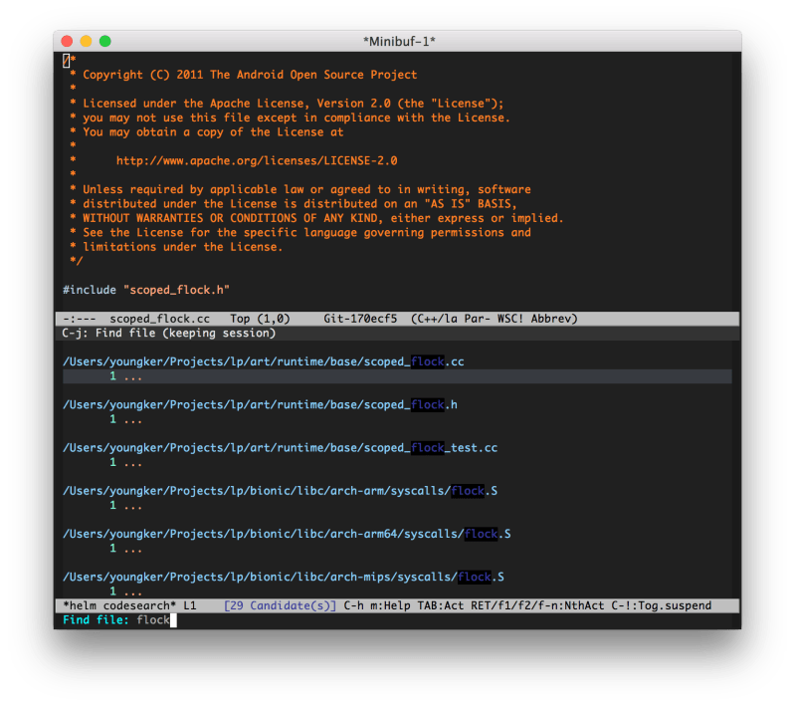Select candidate scoped_flock.h file path
The height and width of the screenshot is (706, 795).
click(x=260, y=404)
